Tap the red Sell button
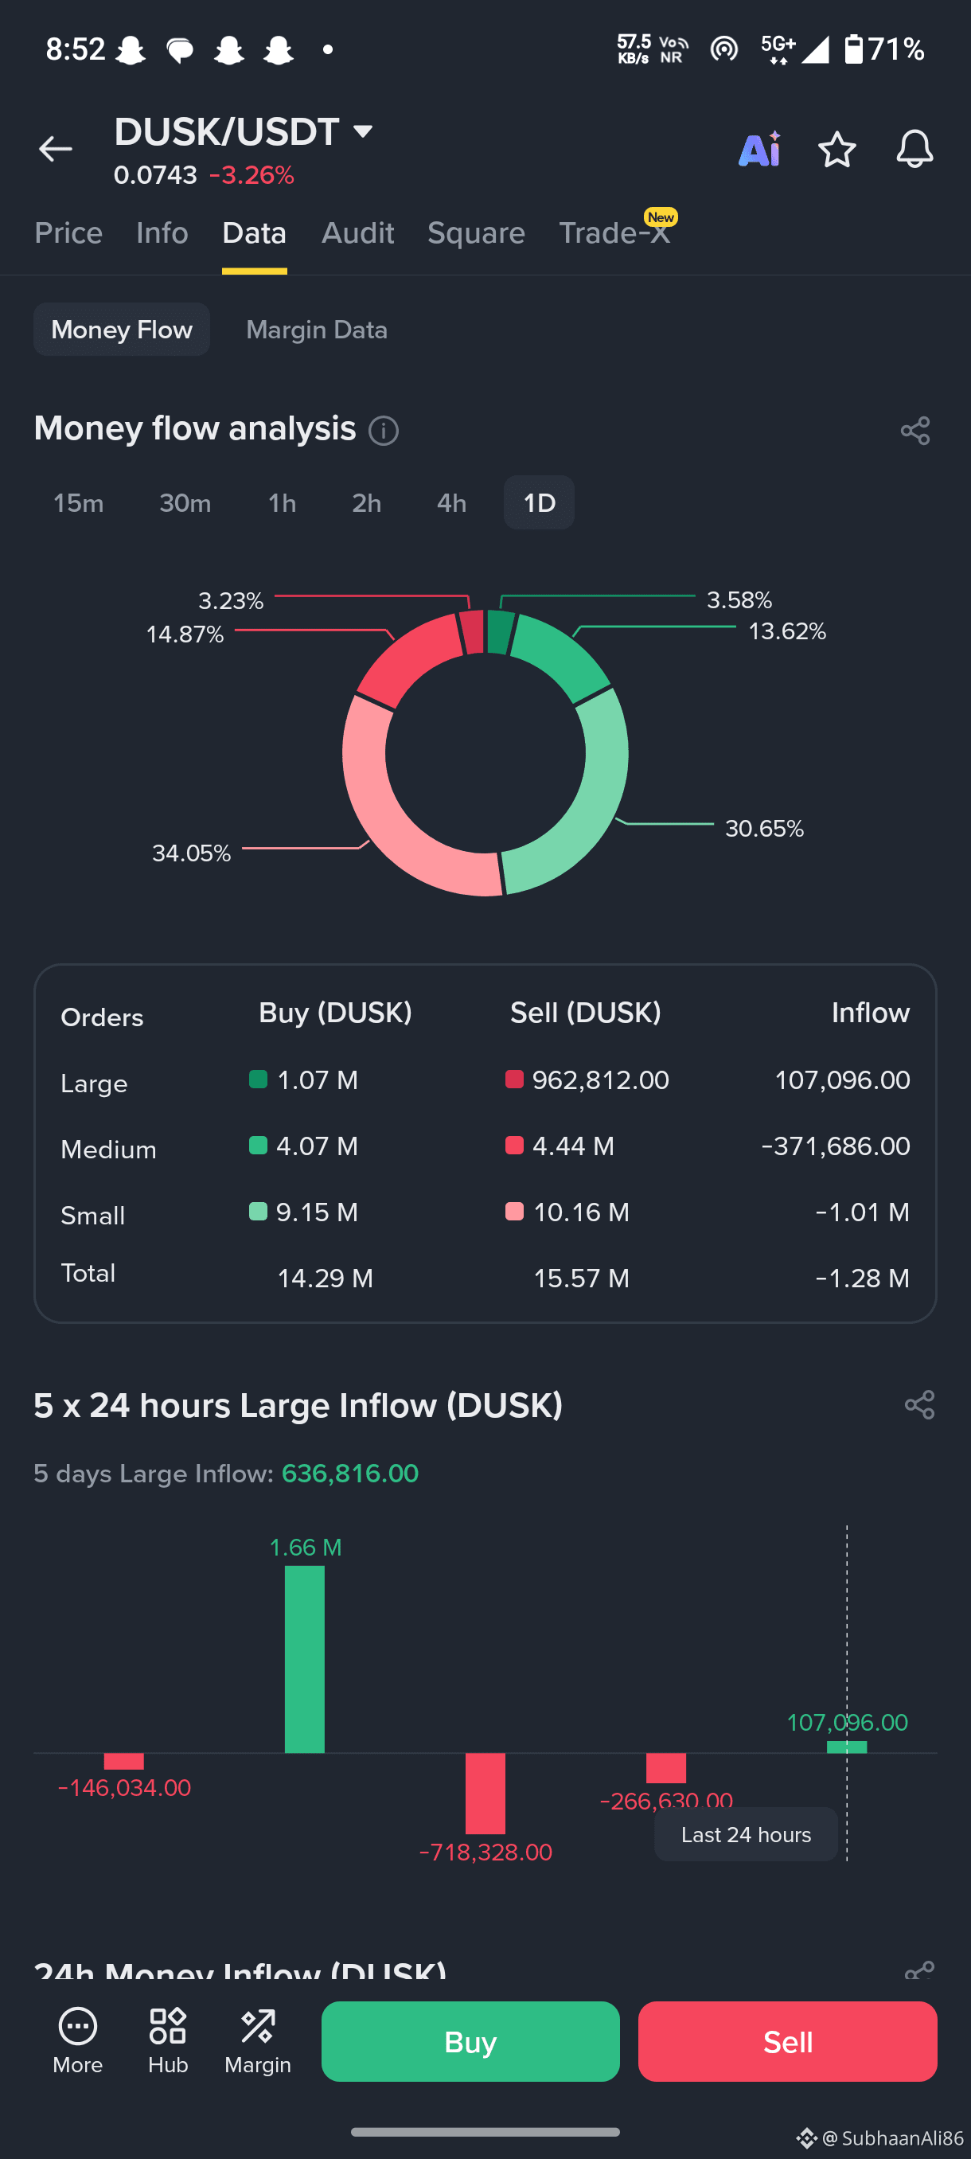Screen dimensions: 971x2159 pos(787,2042)
